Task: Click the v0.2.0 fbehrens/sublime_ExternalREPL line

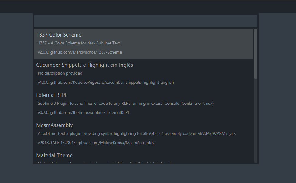Action: click(84, 112)
